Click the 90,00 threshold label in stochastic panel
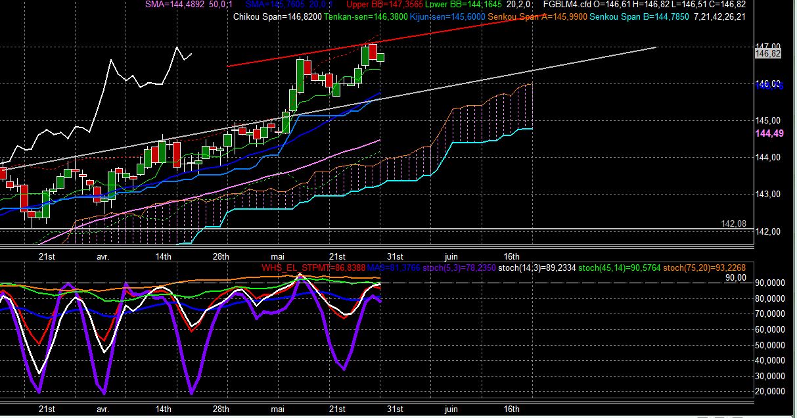This screenshot has height=418, width=797. pyautogui.click(x=735, y=278)
